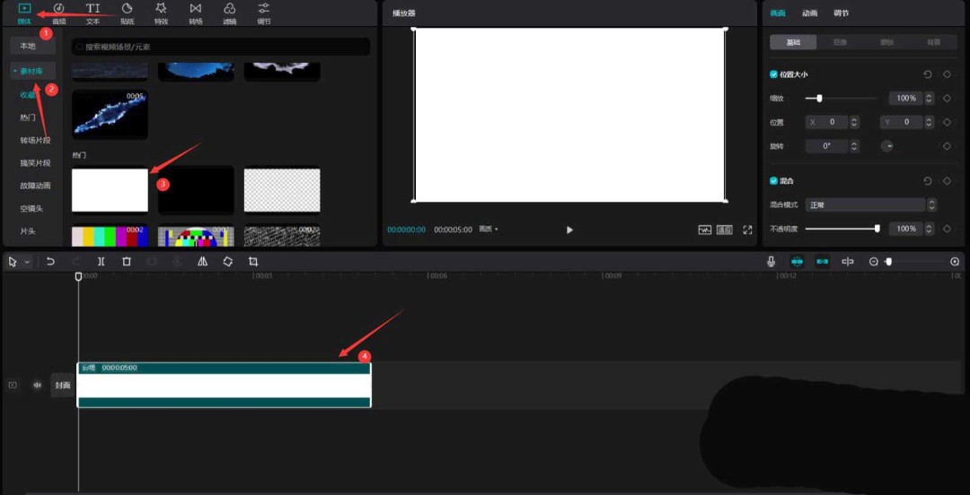Select the 热门 category in sidebar
The image size is (970, 495).
[28, 117]
